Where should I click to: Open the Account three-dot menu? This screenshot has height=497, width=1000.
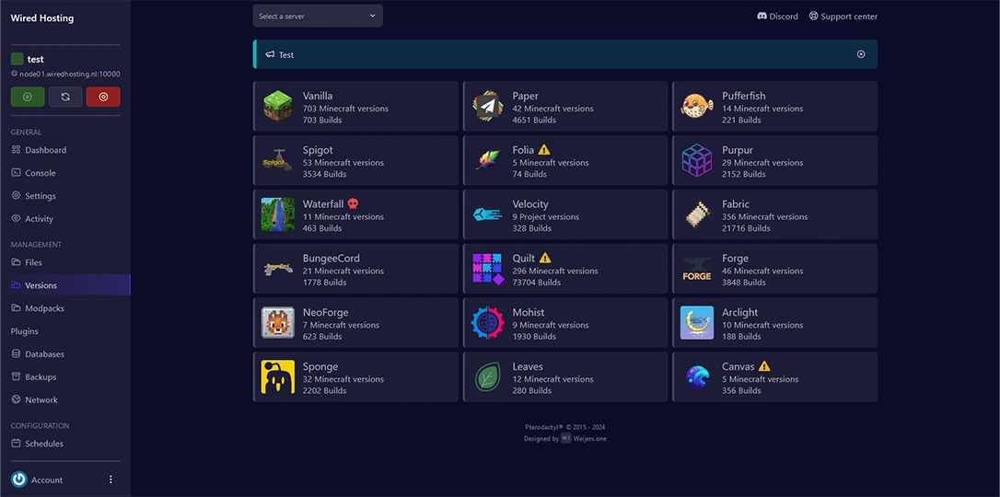tap(110, 480)
